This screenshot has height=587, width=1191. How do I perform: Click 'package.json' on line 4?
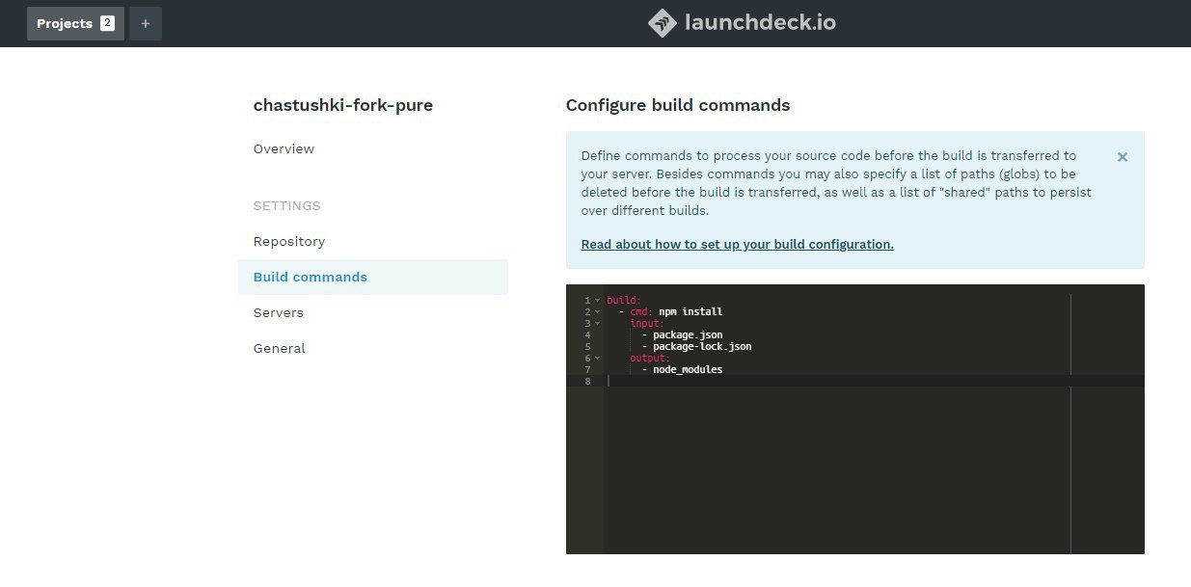click(688, 335)
